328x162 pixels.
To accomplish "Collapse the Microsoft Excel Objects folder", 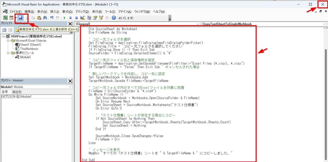I will tap(8, 40).
